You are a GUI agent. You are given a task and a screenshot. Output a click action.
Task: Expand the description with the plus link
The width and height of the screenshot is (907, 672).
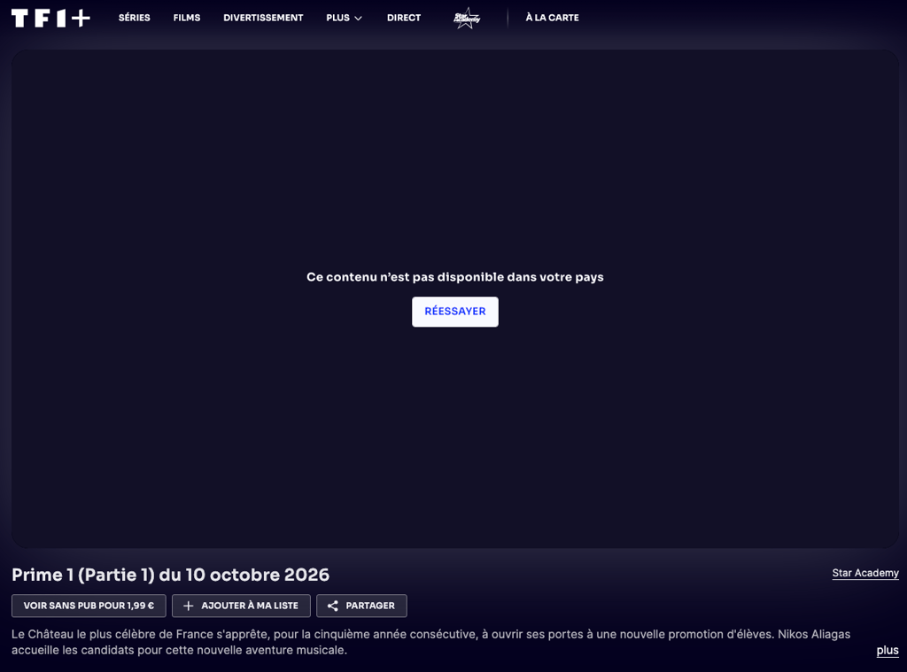[x=888, y=651]
